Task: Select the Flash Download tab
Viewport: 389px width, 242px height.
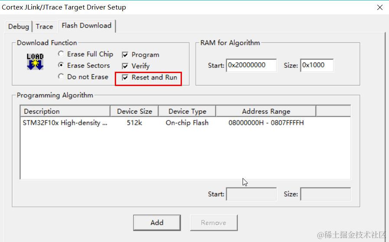Action: [x=87, y=26]
